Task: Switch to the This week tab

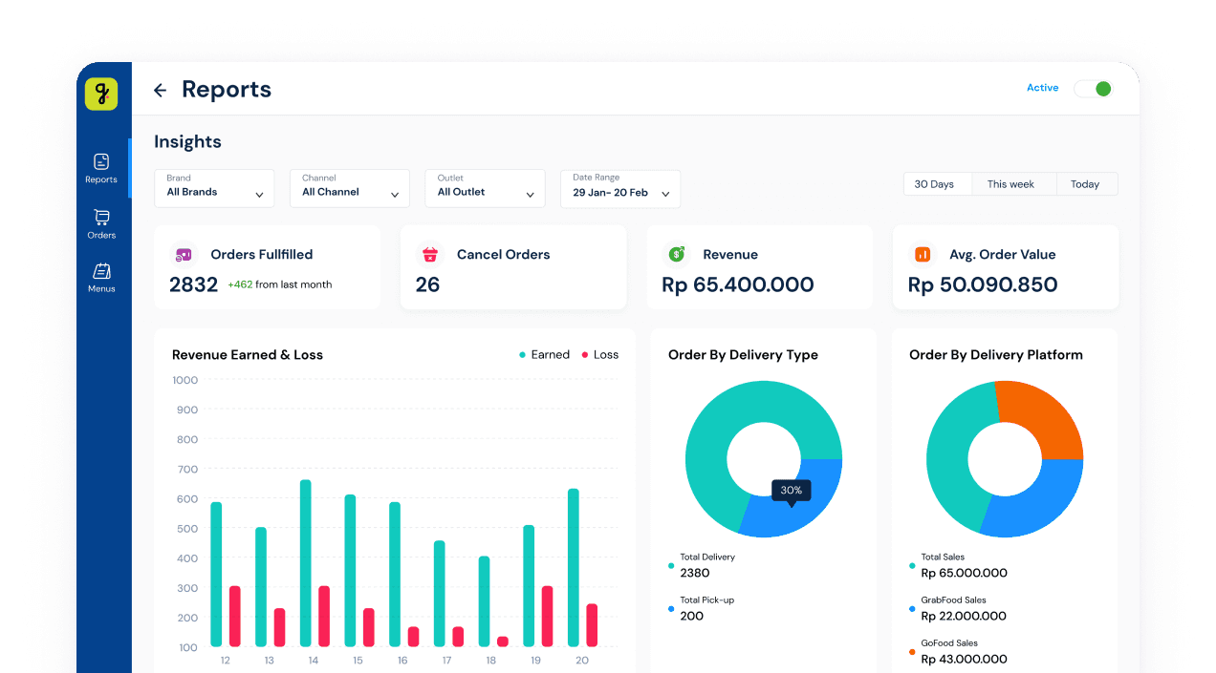Action: click(1013, 183)
